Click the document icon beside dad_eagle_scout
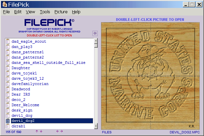This screenshot has width=204, height=136. (8, 41)
